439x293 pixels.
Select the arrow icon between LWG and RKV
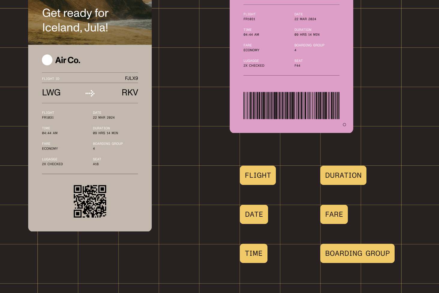[x=90, y=93]
